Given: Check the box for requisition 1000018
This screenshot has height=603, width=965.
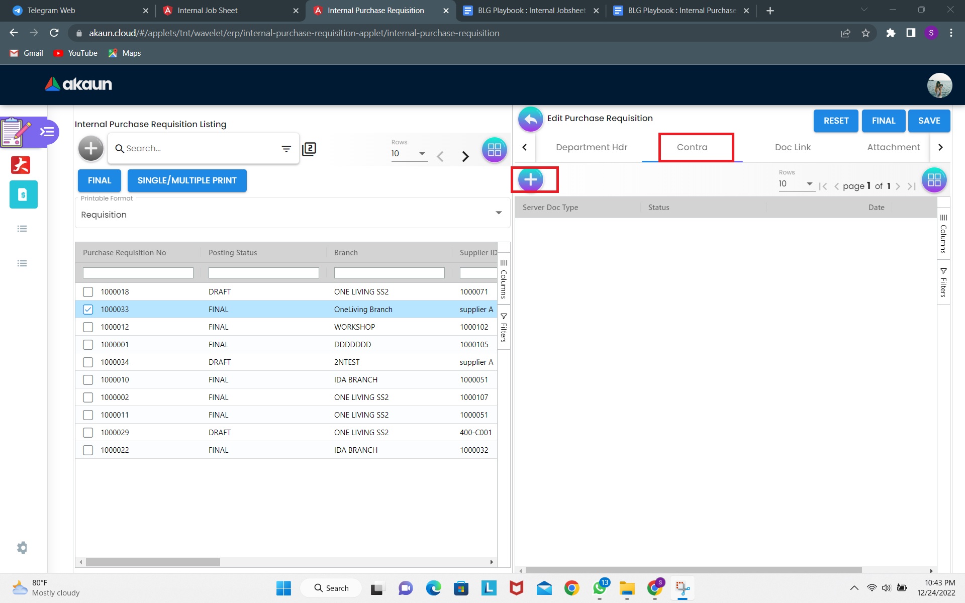Looking at the screenshot, I should click(x=88, y=292).
